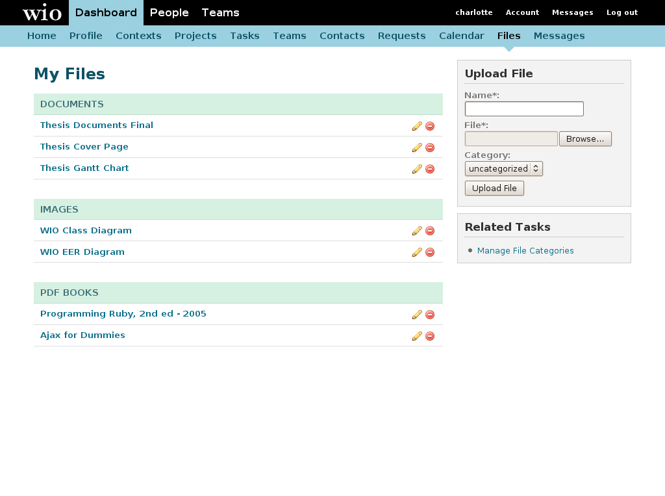Open the Tasks section

coord(245,36)
